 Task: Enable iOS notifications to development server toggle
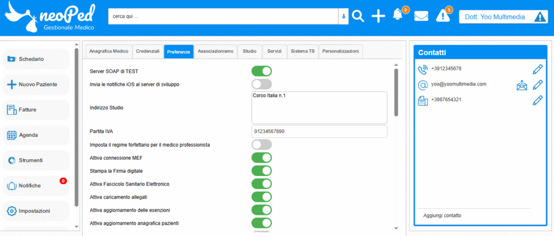(261, 84)
